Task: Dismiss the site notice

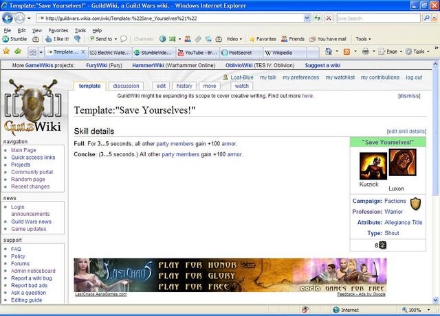Action: (x=409, y=96)
